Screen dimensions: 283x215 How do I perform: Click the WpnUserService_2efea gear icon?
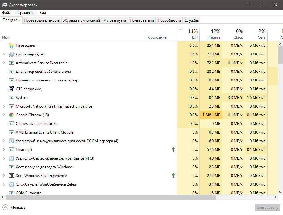point(11,184)
